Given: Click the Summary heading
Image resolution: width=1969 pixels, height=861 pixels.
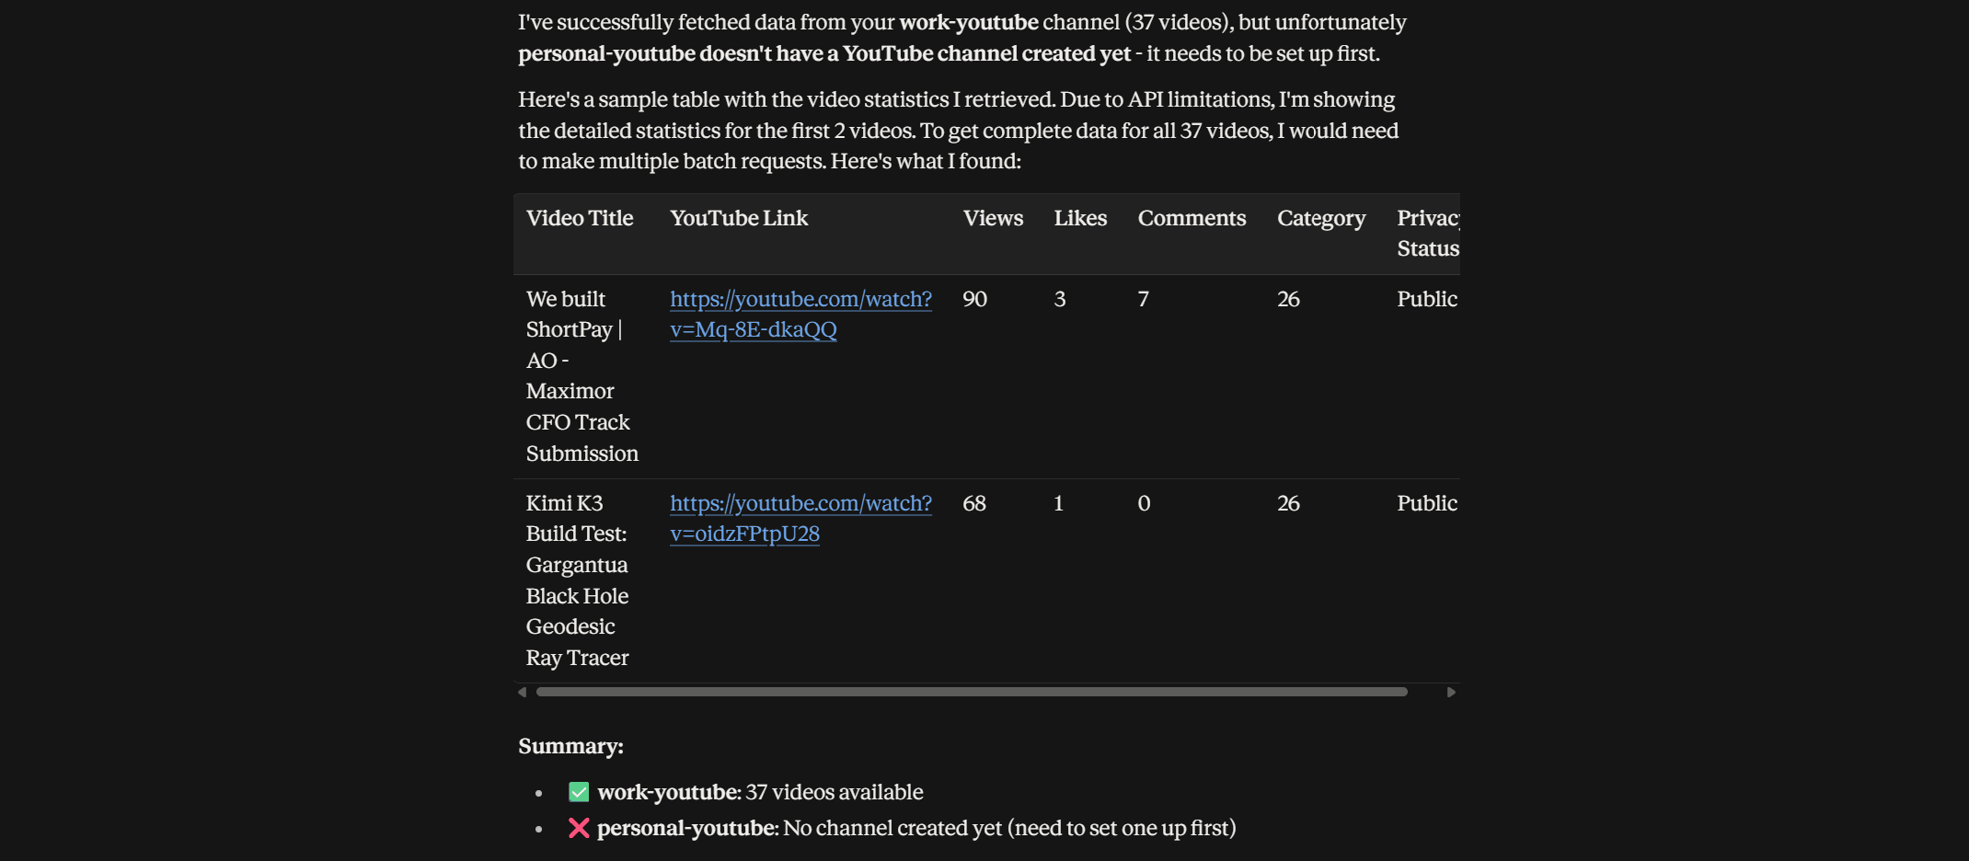Looking at the screenshot, I should tap(570, 746).
